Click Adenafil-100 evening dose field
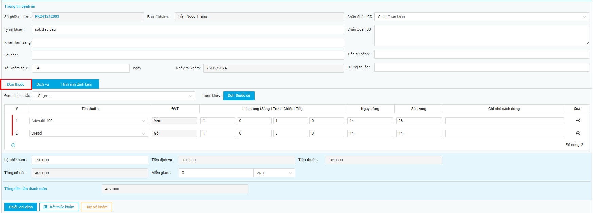The width and height of the screenshot is (593, 213). tap(327, 121)
